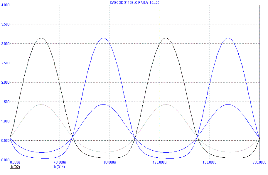Click the 0.000 y-axis value

[x=5, y=160]
